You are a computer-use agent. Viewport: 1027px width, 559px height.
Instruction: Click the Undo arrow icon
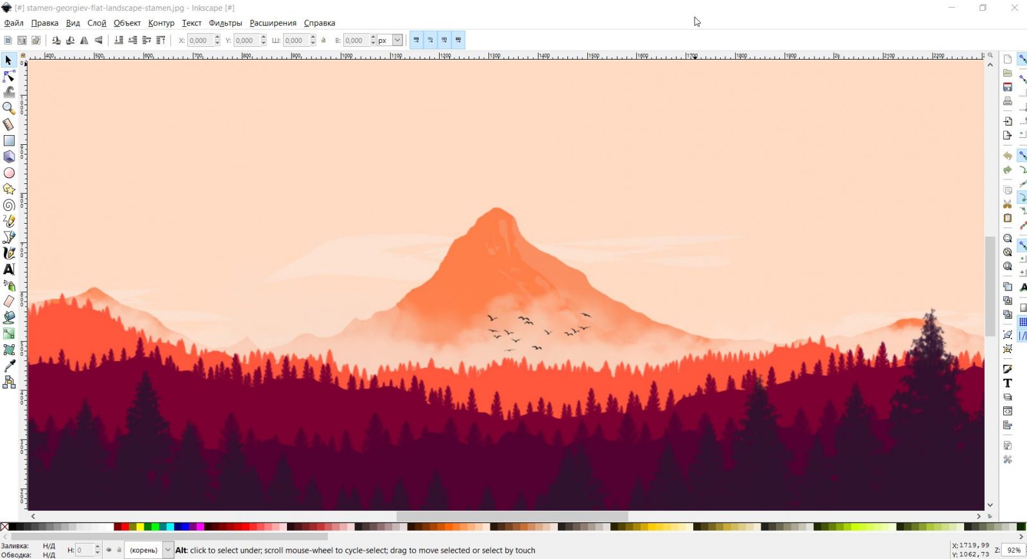tap(1008, 156)
